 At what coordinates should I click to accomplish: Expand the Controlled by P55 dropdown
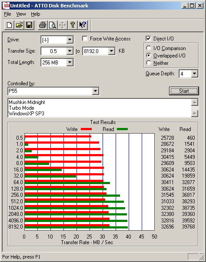point(96,91)
